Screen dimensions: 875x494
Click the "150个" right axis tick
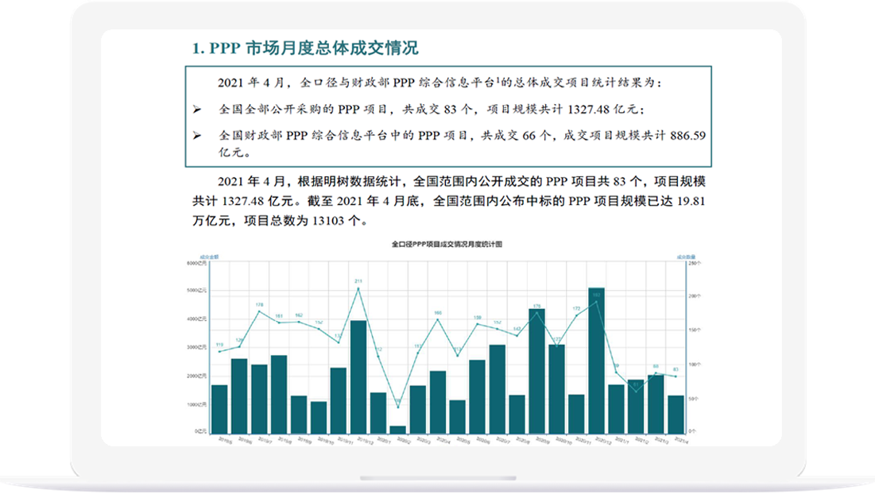(694, 330)
